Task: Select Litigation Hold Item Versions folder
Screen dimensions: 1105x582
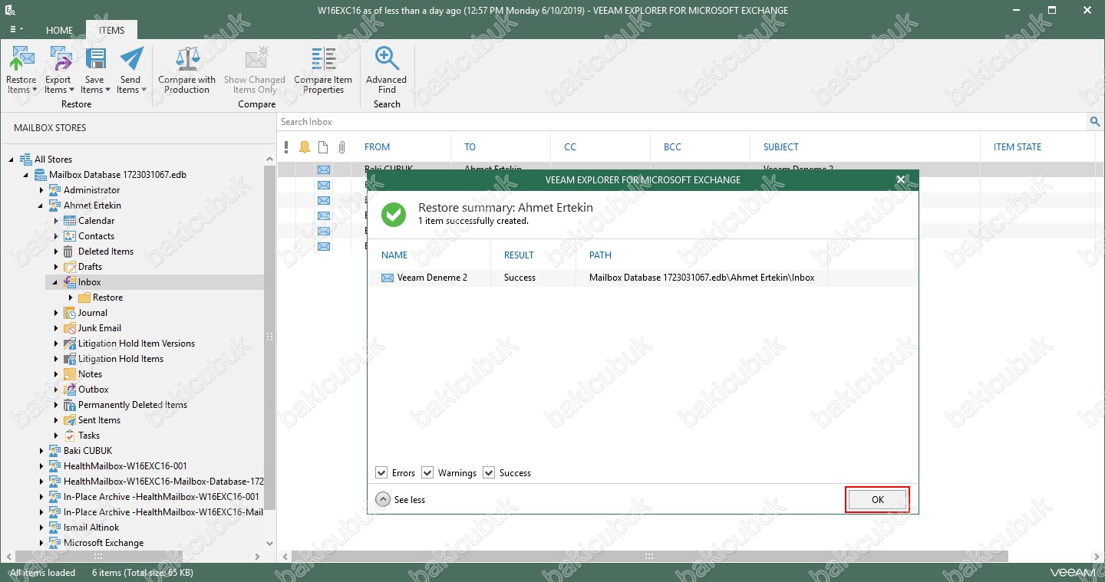Action: (x=137, y=344)
